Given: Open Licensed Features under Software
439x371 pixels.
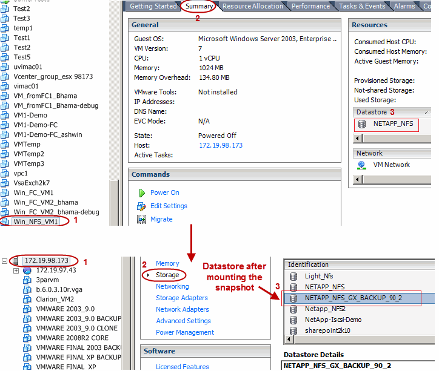Looking at the screenshot, I should (183, 367).
